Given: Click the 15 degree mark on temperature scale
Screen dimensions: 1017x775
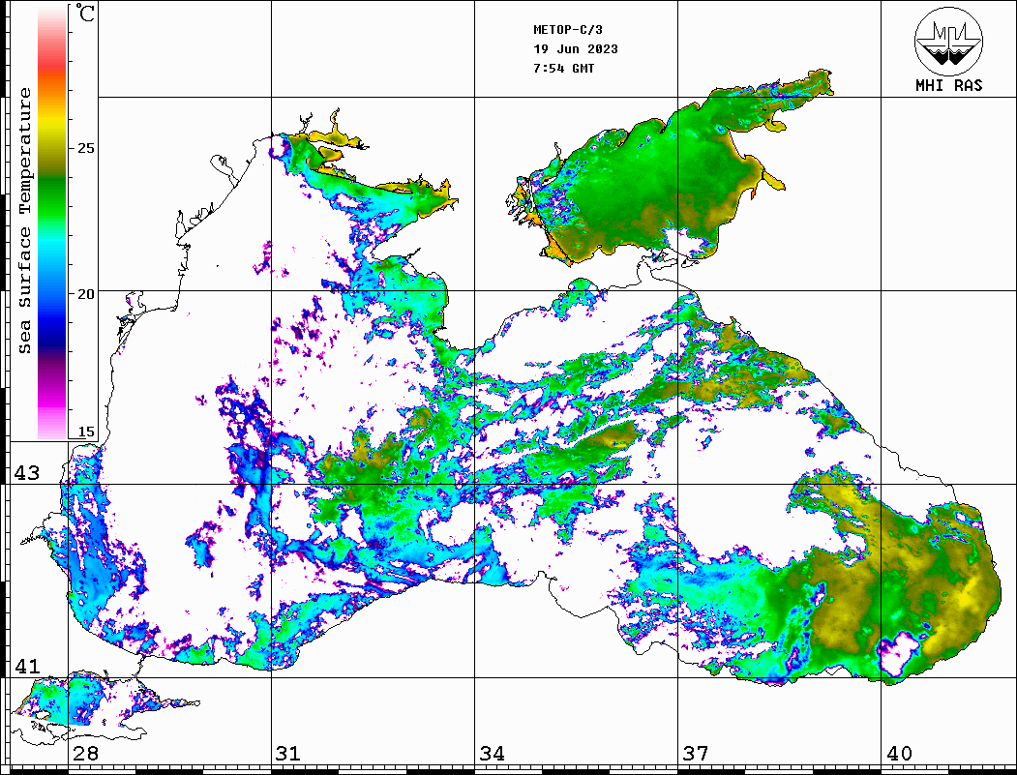Looking at the screenshot, I should 86,432.
